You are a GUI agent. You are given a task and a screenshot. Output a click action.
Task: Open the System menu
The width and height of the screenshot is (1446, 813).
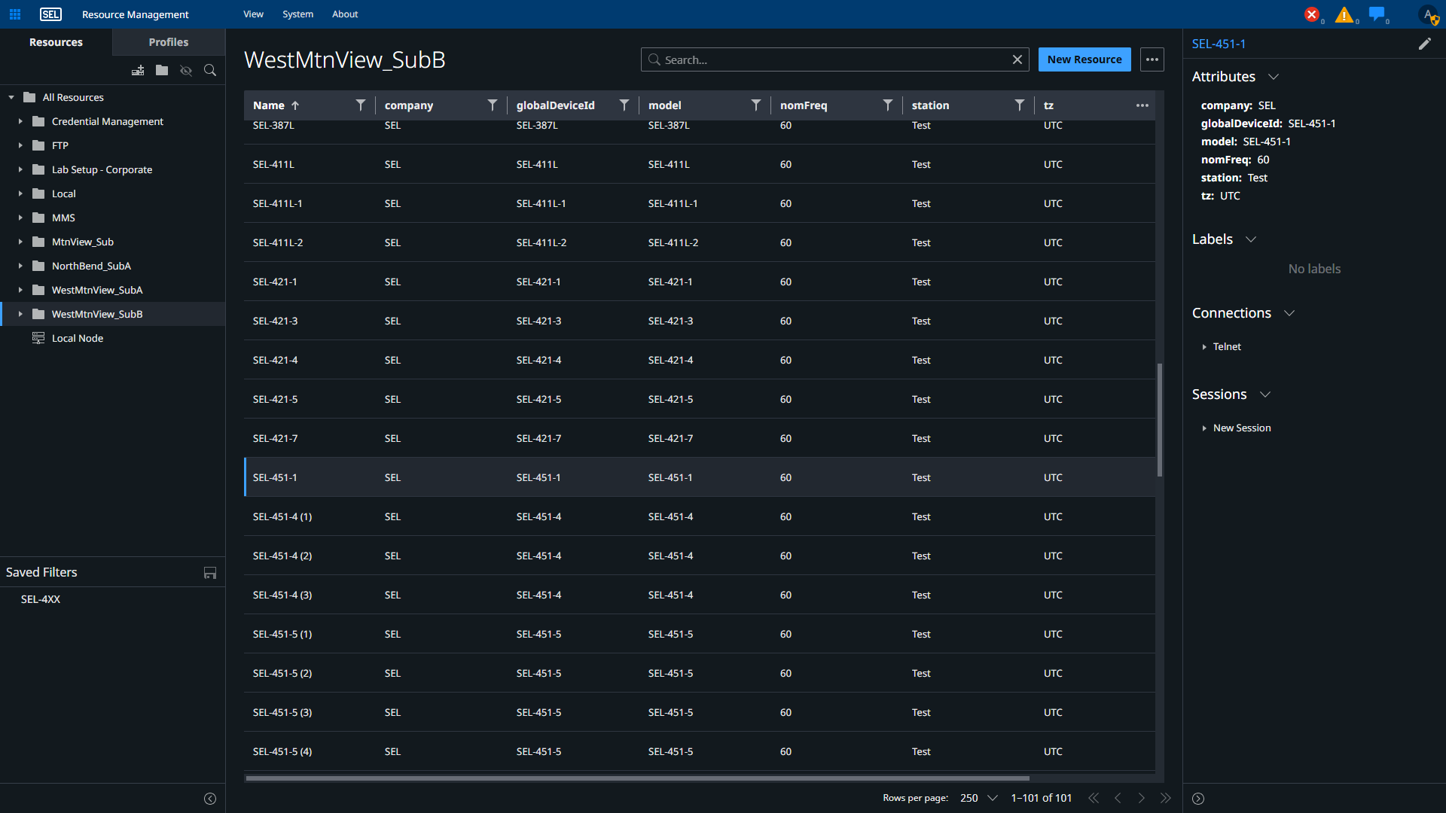298,14
